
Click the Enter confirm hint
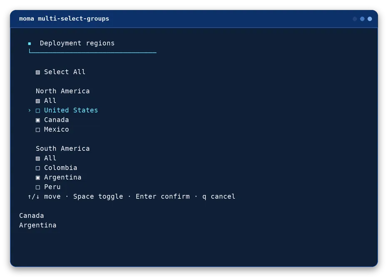[x=163, y=196]
